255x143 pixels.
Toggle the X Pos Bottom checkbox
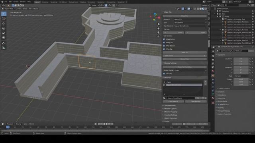coord(164,46)
